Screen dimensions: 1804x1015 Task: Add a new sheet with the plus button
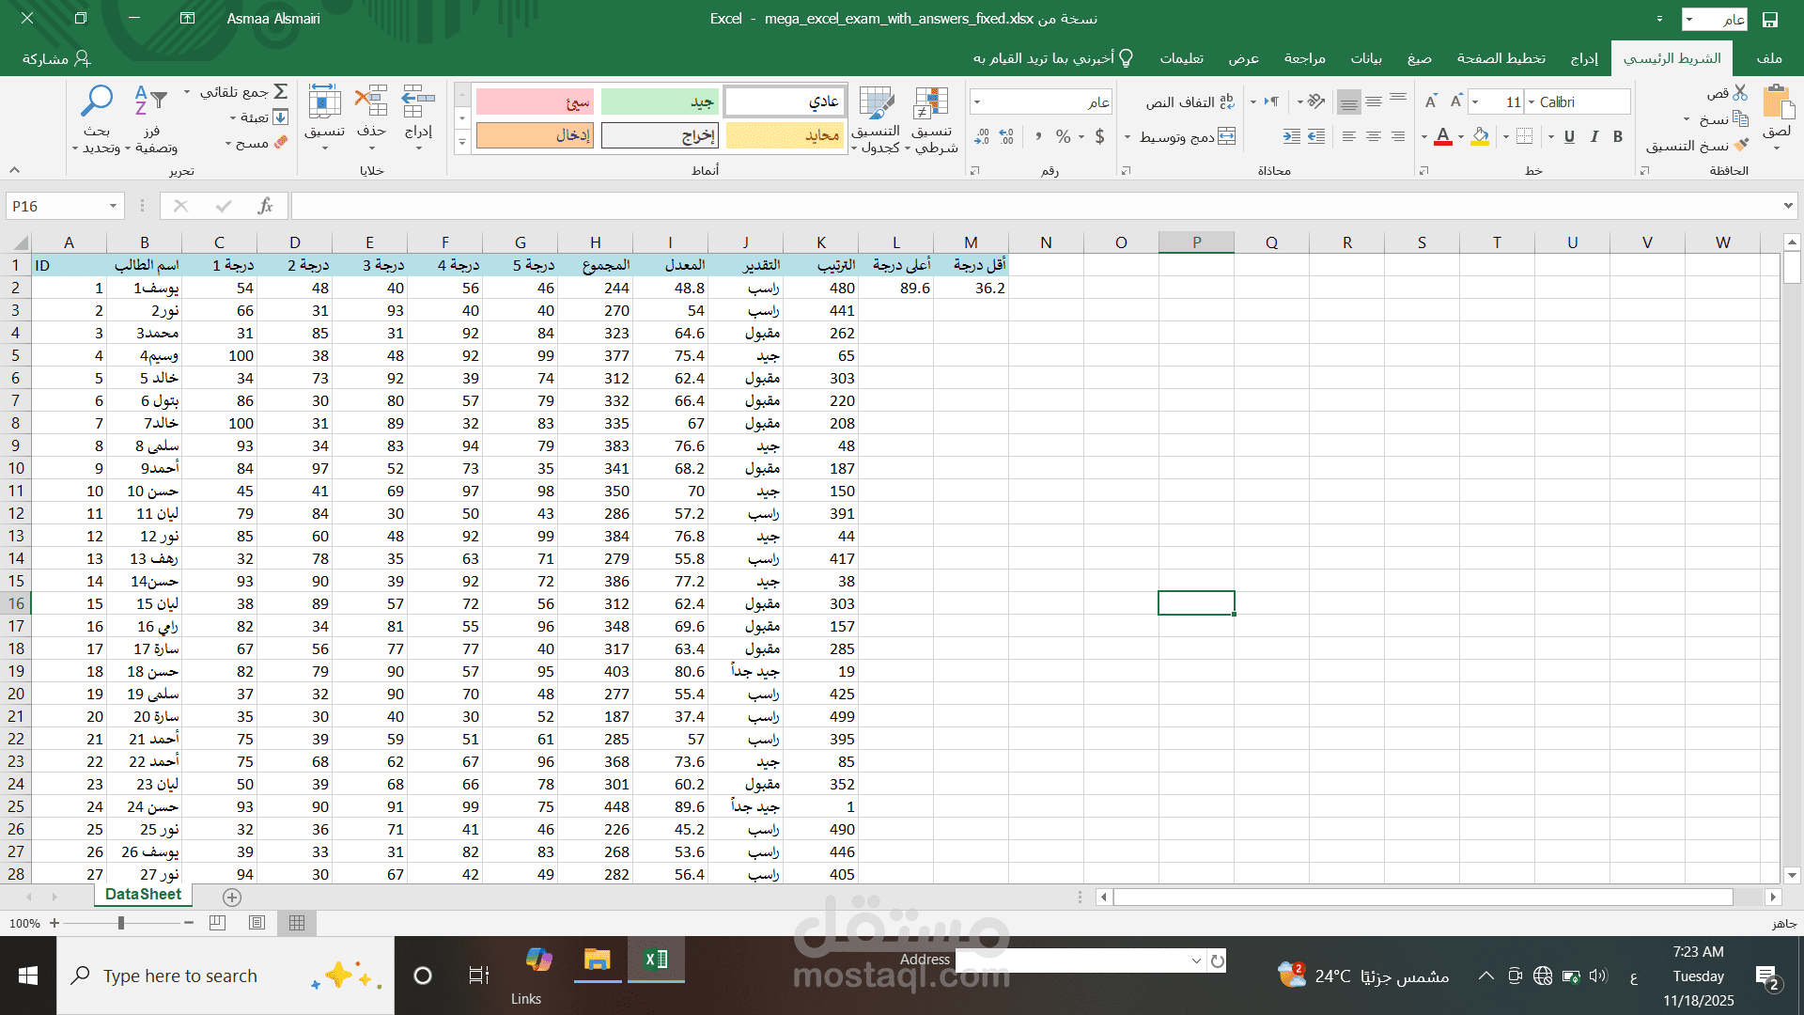point(231,898)
